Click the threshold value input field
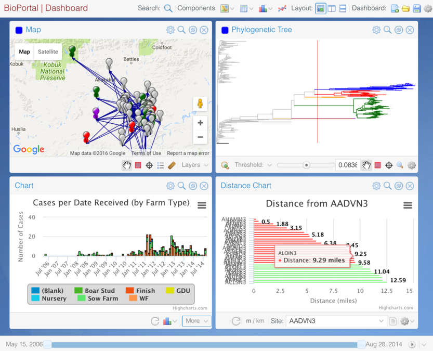This screenshot has height=351, width=433. point(347,165)
